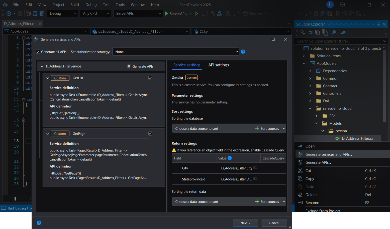
Task: Click the help icon at dialog bottom-left
Action: (39, 223)
